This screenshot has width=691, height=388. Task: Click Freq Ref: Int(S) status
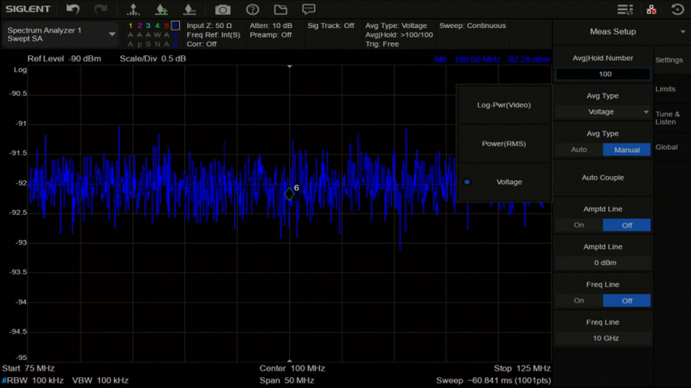coord(213,35)
